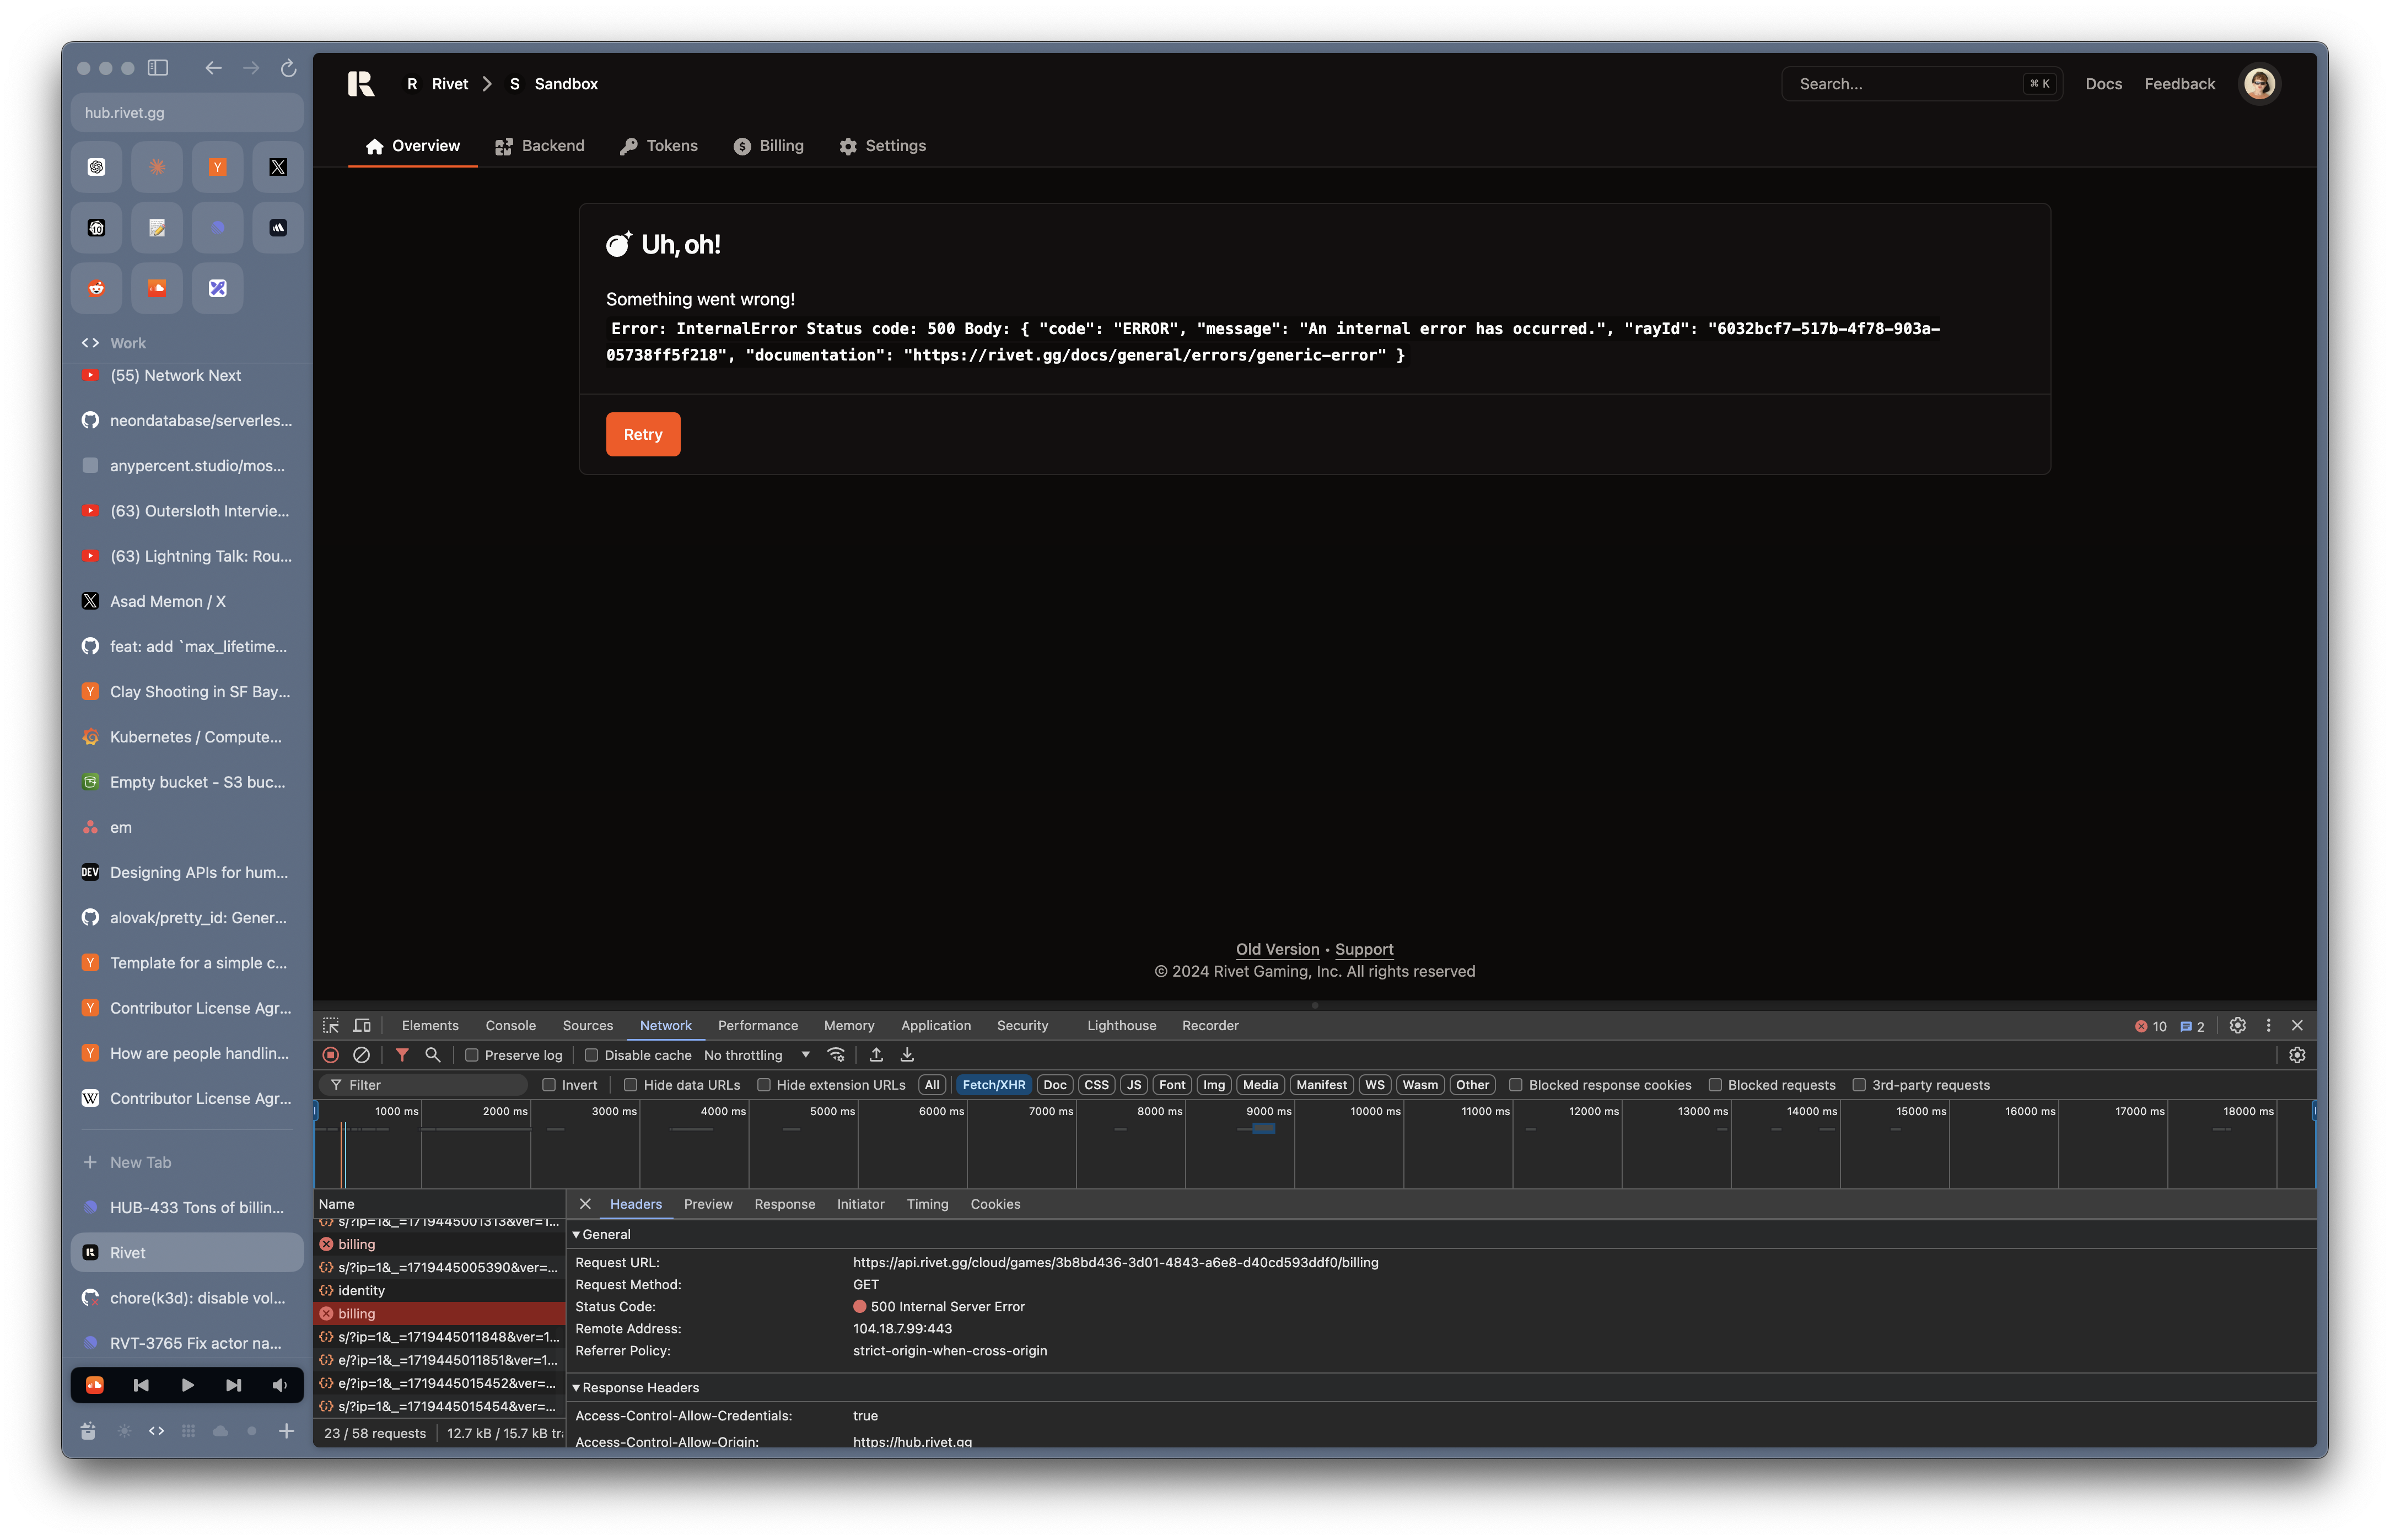Click the hub.rivet.gg URL bar

coord(187,113)
